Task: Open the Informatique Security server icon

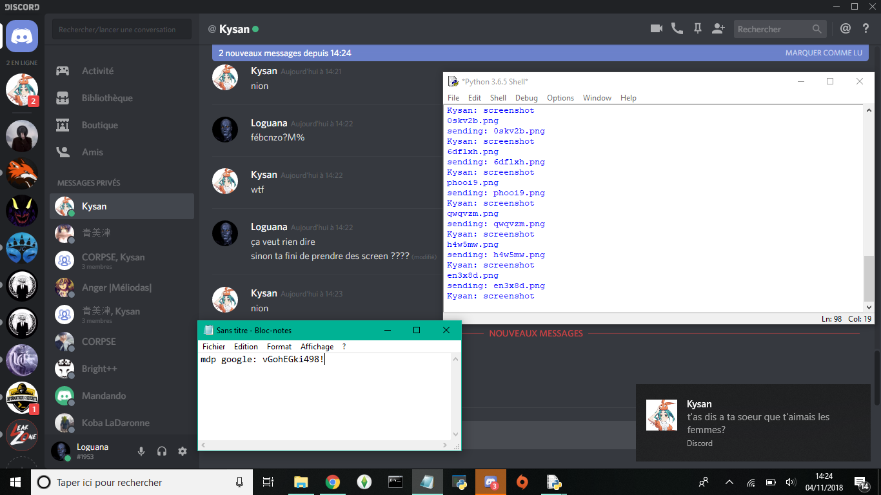Action: tap(22, 398)
